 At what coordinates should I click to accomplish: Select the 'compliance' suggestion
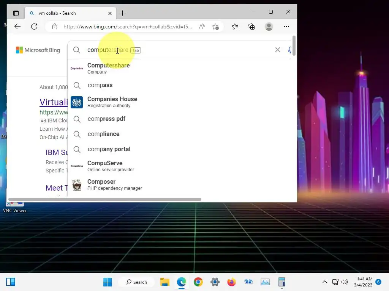[180, 134]
